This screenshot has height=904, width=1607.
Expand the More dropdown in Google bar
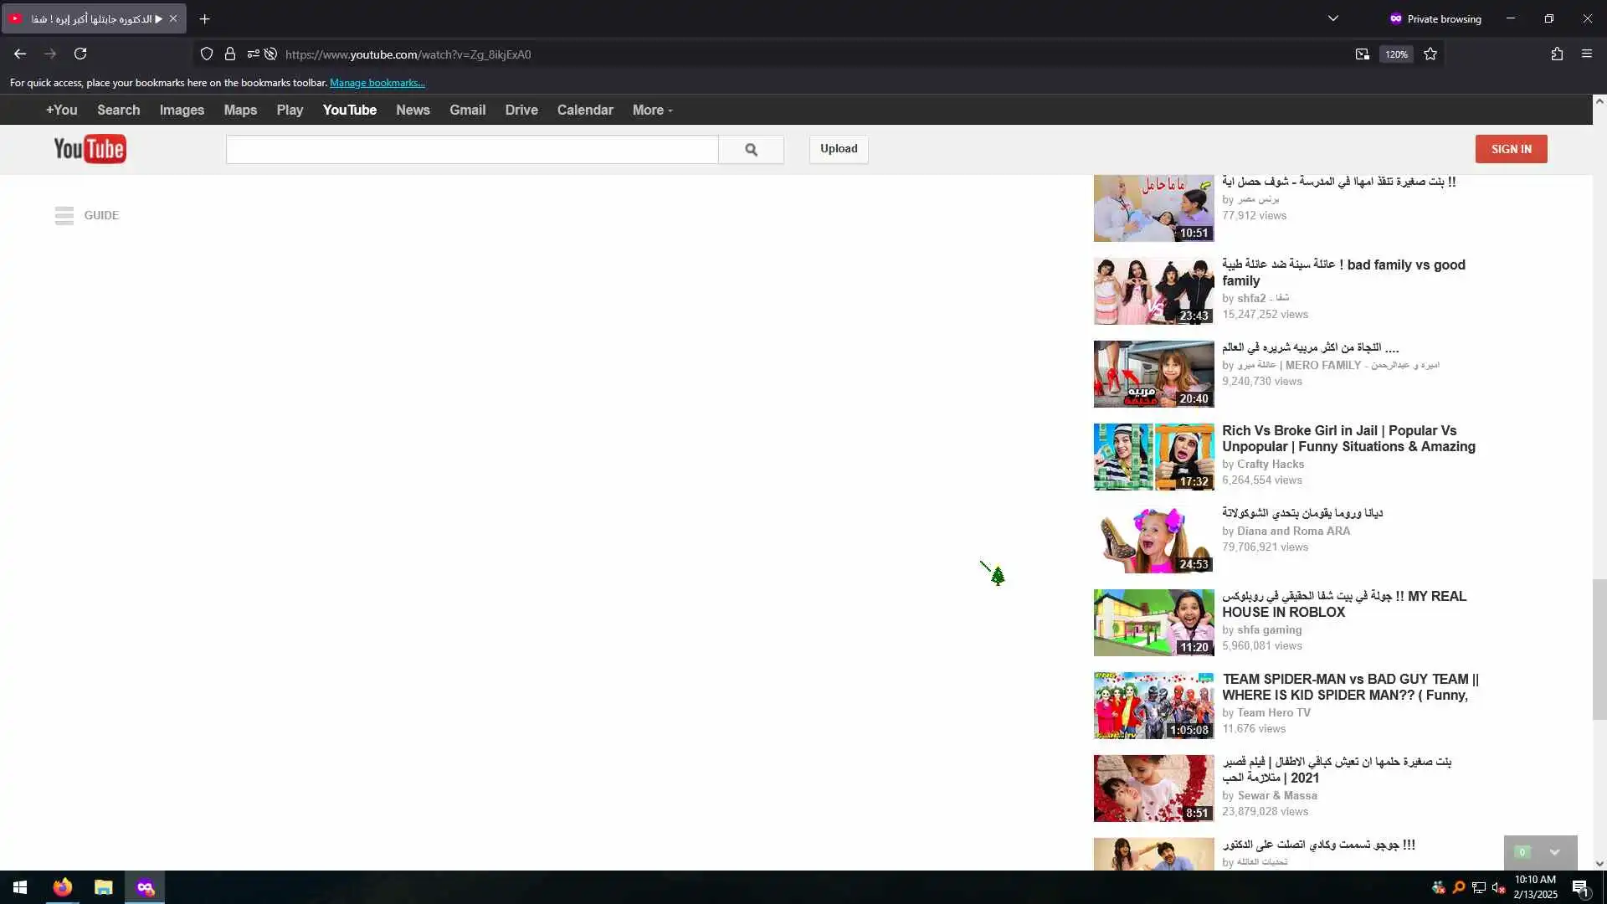652,110
